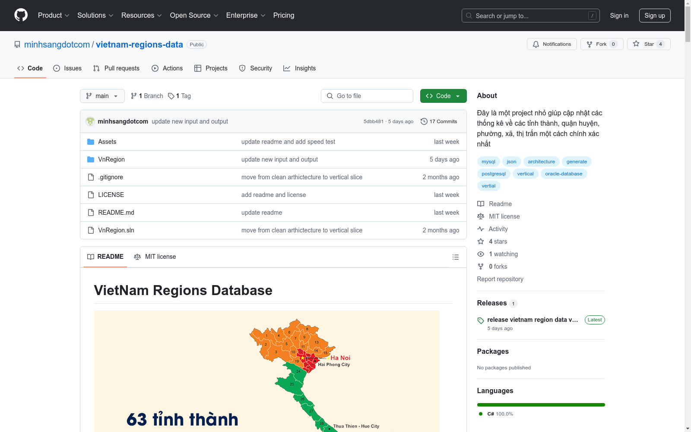The height and width of the screenshot is (432, 691).
Task: Open the green Code dropdown
Action: [443, 96]
